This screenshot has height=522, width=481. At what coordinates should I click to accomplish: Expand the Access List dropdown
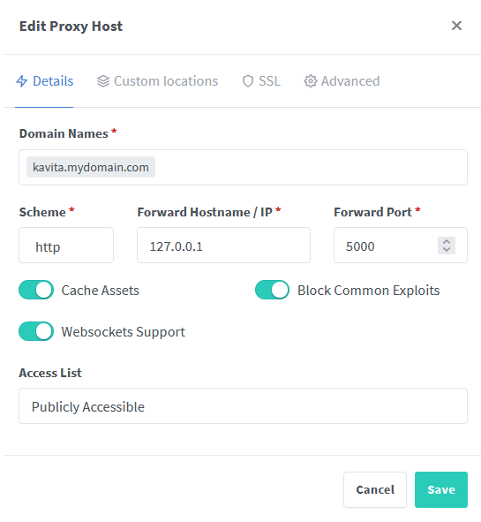pyautogui.click(x=244, y=405)
